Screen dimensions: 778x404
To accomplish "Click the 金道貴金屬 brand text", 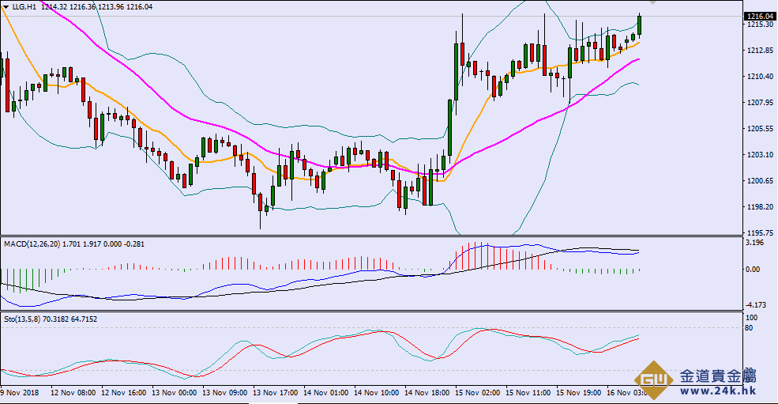I will tap(717, 376).
